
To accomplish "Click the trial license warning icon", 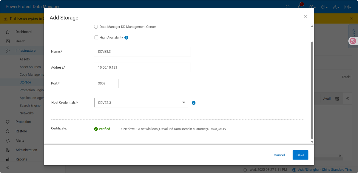I will (x=6, y=18).
